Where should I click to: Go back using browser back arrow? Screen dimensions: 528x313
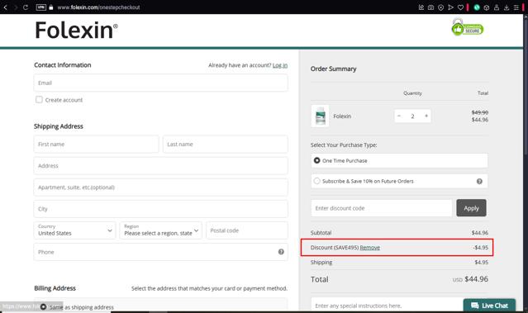pos(6,7)
